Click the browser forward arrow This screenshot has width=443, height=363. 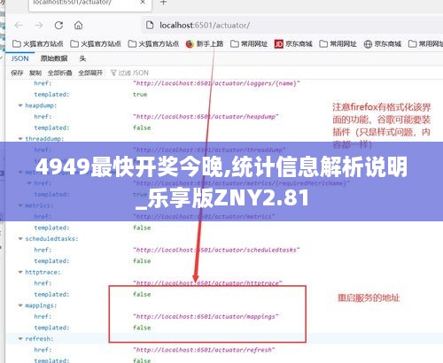(39, 26)
